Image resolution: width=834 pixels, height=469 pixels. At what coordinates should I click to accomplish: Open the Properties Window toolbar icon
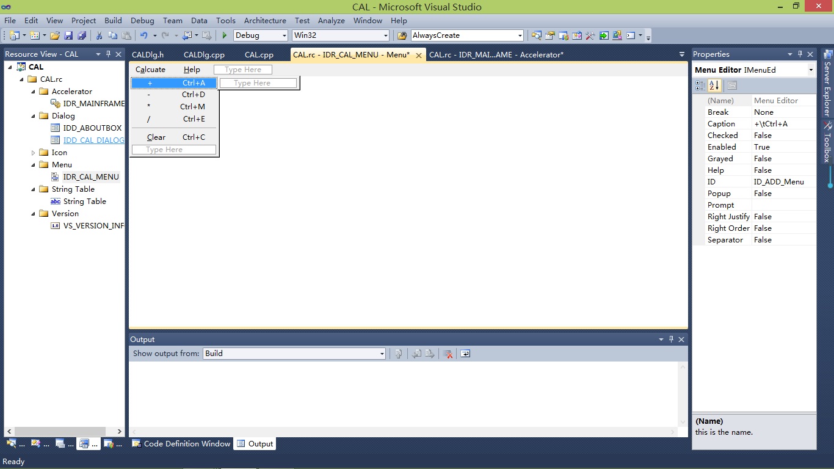coord(550,35)
